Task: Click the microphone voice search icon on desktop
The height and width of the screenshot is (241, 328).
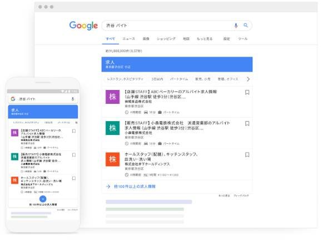Action: click(236, 26)
